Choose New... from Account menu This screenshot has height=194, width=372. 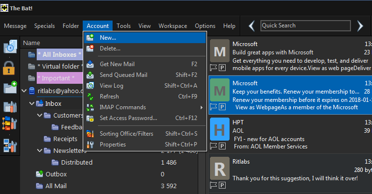pyautogui.click(x=145, y=38)
